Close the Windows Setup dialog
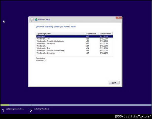Screen dimensions: 152x119 click(119, 18)
